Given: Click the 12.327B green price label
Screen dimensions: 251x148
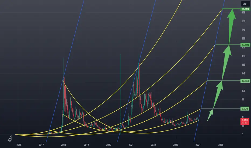Looking at the screenshot, I should 245,81.
